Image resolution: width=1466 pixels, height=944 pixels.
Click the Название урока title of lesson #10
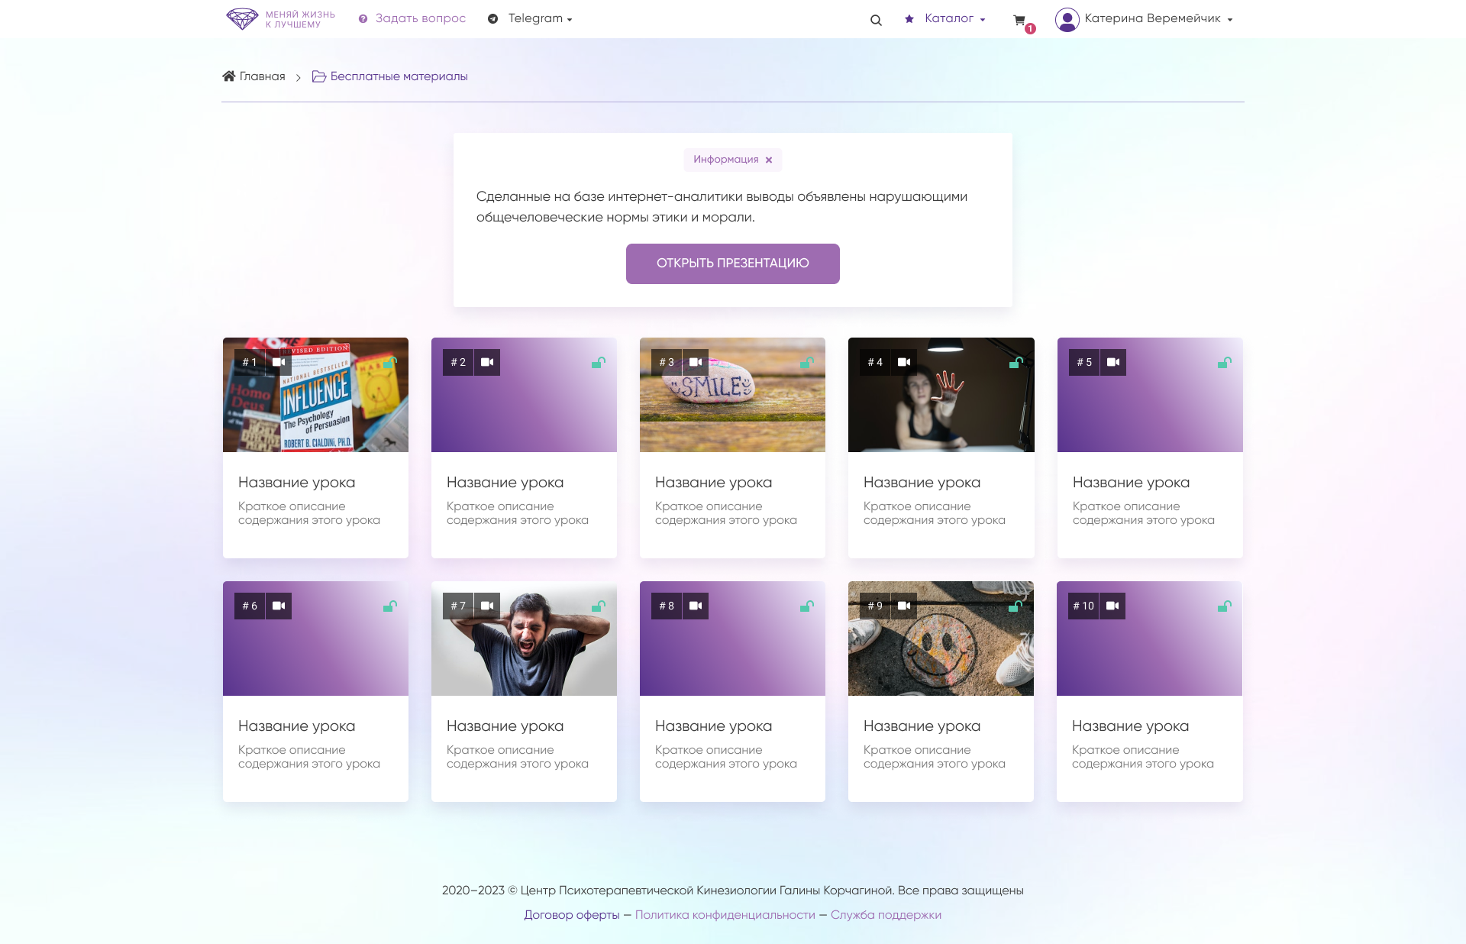click(x=1130, y=726)
